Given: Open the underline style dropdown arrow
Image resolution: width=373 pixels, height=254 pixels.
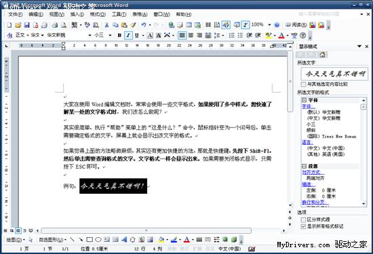Looking at the screenshot, I should pos(143,35).
